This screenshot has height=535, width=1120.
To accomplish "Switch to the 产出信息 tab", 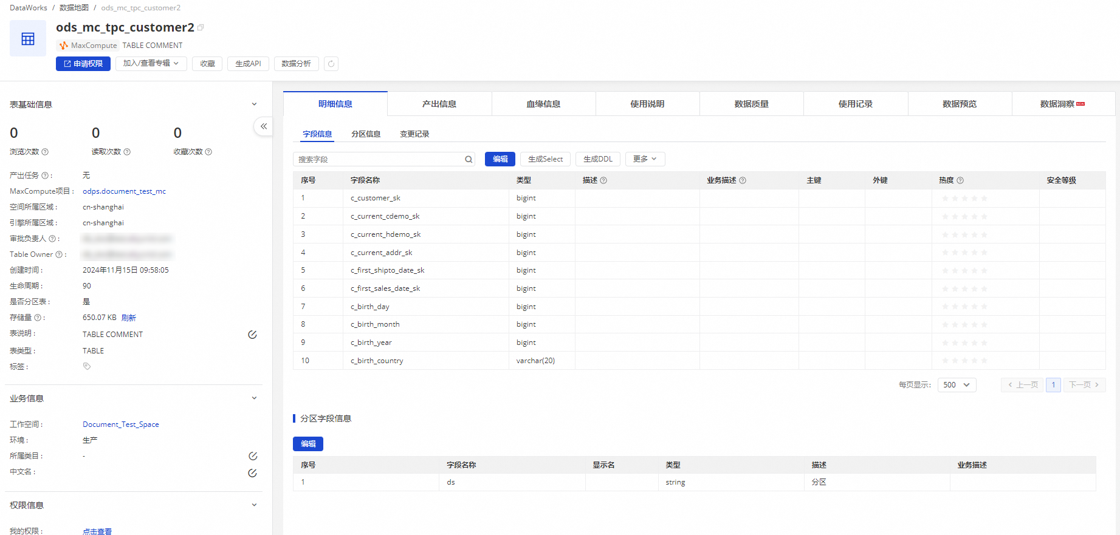I will [439, 104].
